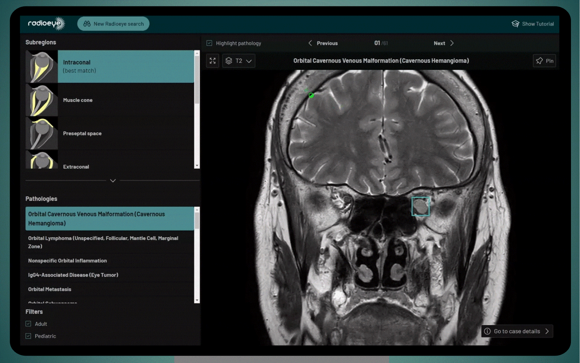Expand the subregions list chevron
Image resolution: width=580 pixels, height=363 pixels.
pyautogui.click(x=113, y=180)
